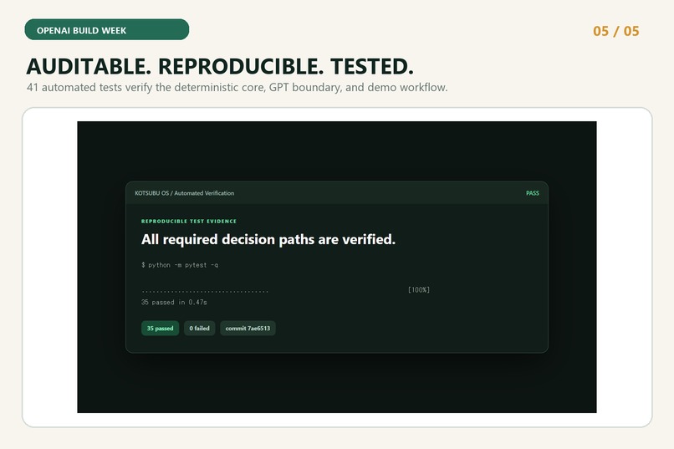Click the dark terminal screenshot image
The height and width of the screenshot is (449, 674).
point(337,267)
